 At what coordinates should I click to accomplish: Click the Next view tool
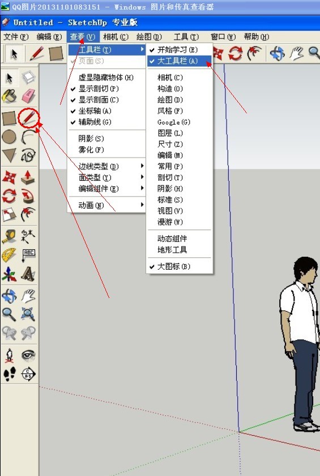point(28,333)
